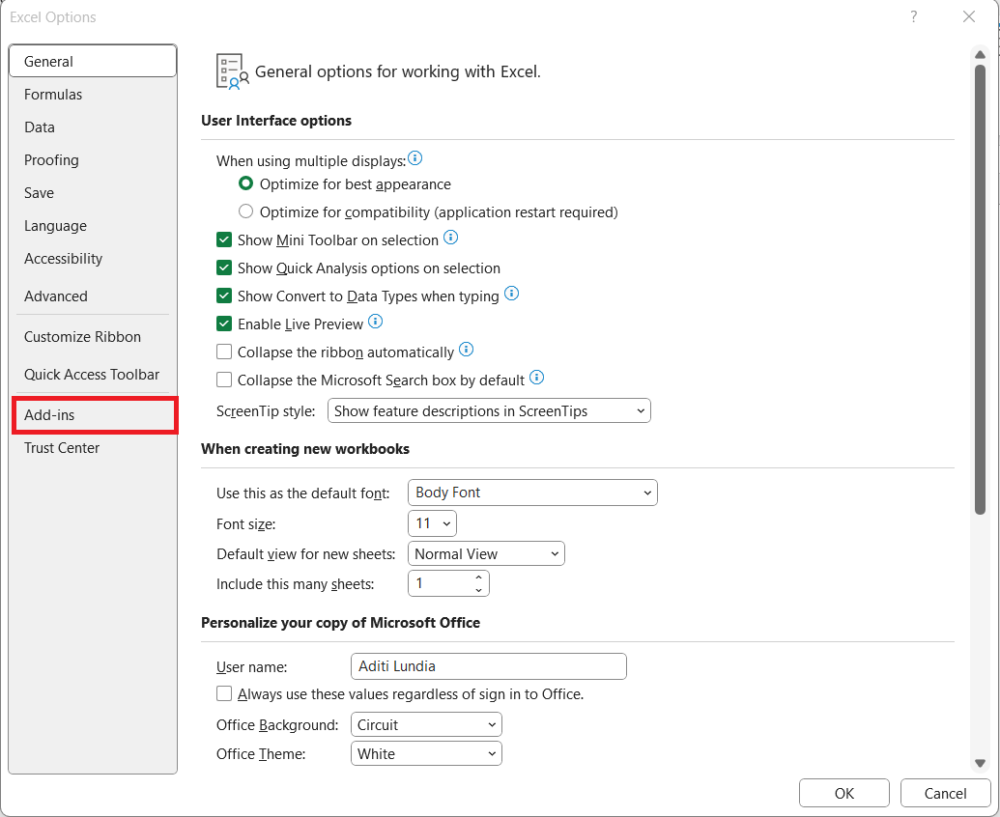1000x817 pixels.
Task: Open the Advanced category
Action: click(x=93, y=296)
